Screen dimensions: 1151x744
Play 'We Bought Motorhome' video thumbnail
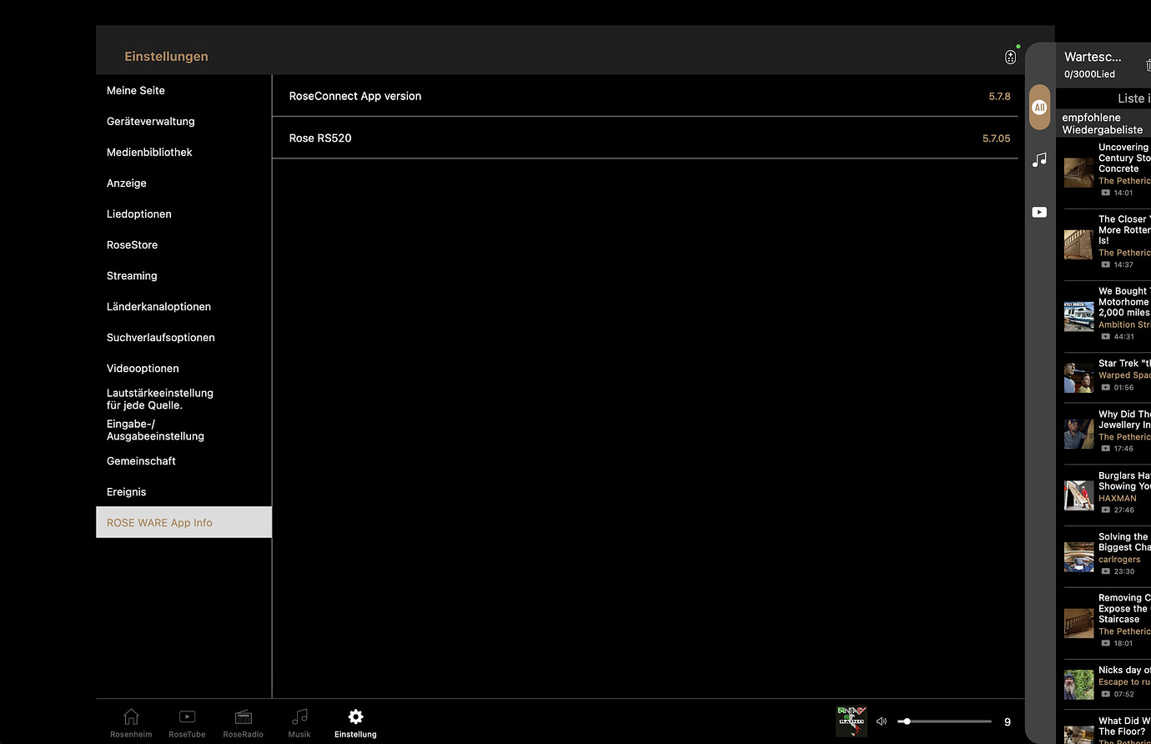pos(1078,316)
